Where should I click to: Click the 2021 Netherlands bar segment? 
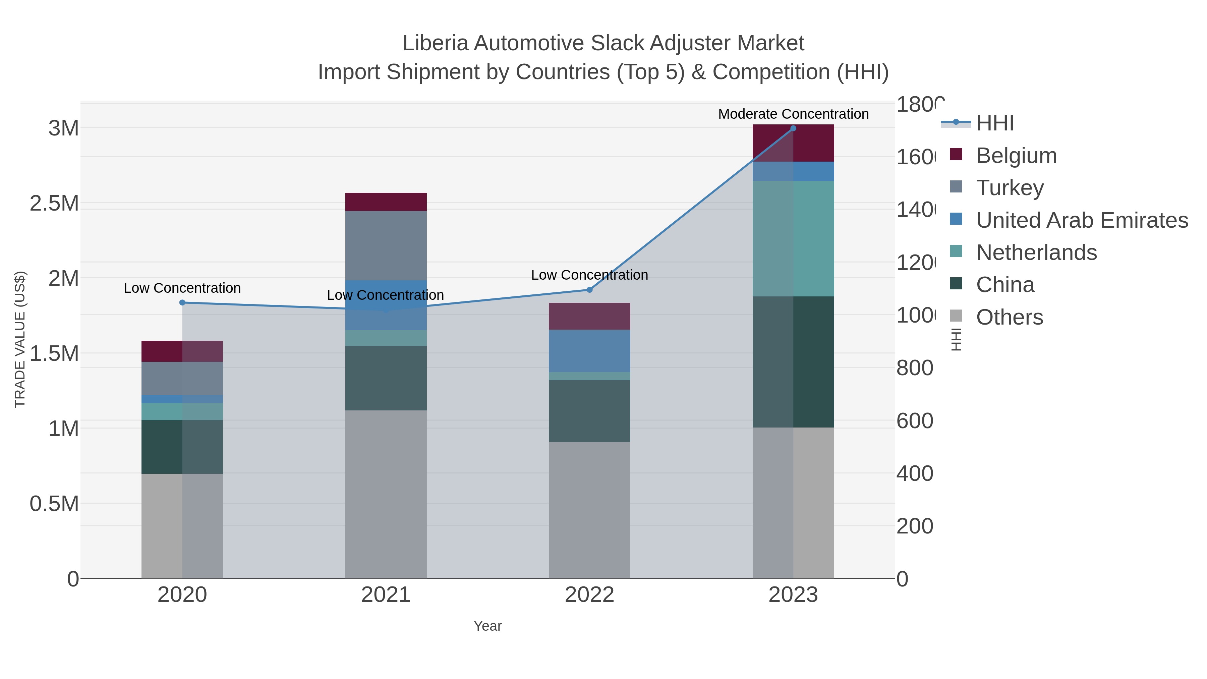coord(386,338)
